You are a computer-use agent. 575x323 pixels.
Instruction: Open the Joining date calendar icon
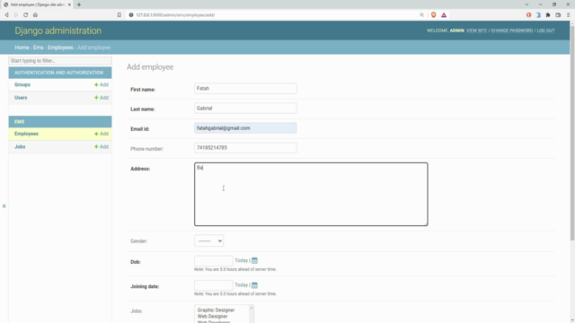point(254,285)
